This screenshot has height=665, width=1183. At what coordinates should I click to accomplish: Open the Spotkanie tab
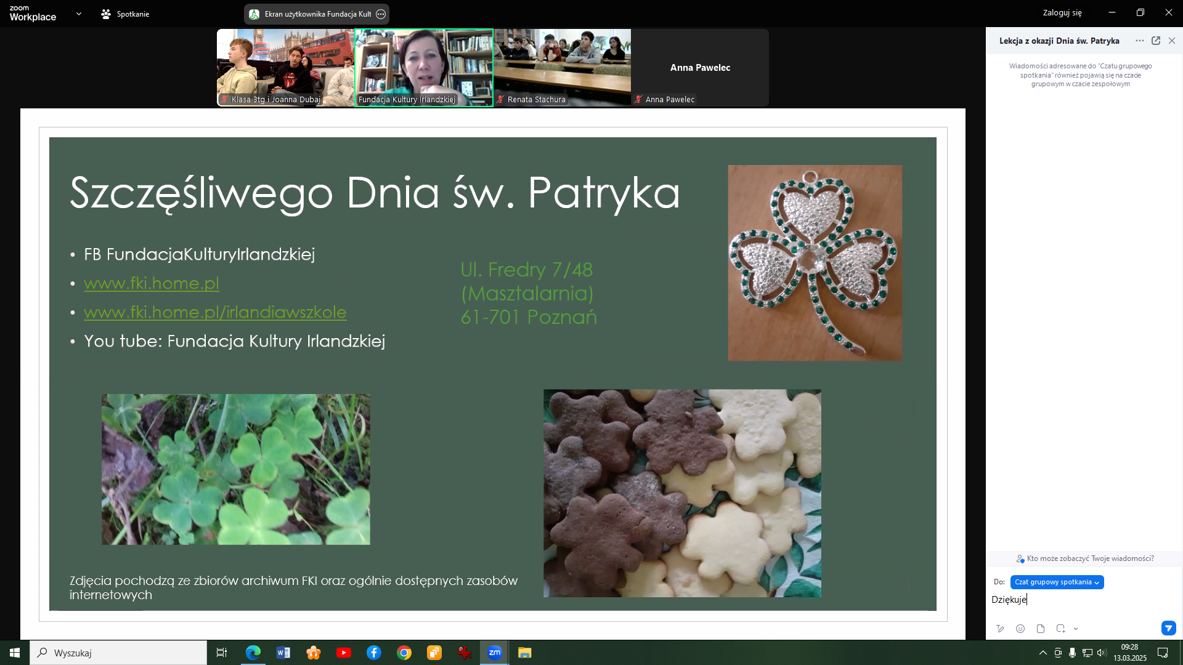pos(125,14)
